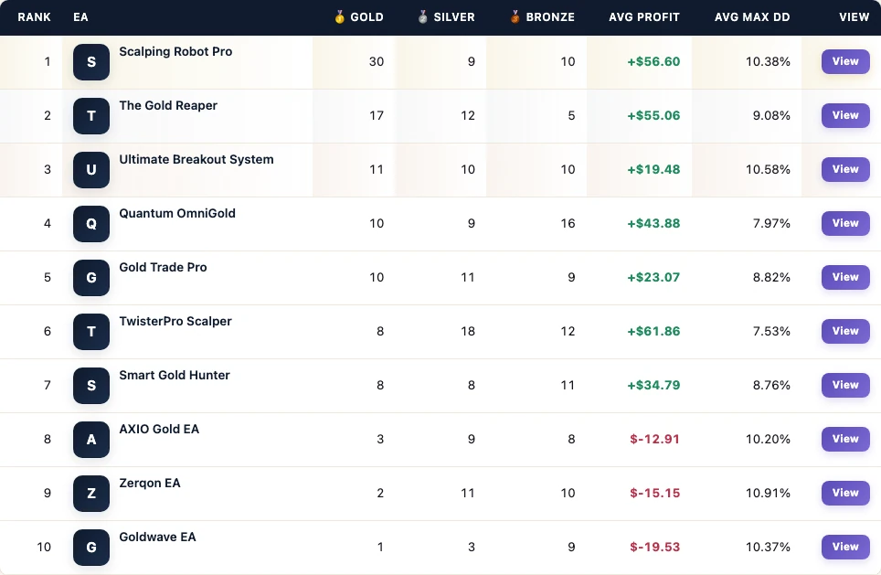Select The Gold Reaper name text
Viewport: 881px width, 575px height.
[x=168, y=106]
